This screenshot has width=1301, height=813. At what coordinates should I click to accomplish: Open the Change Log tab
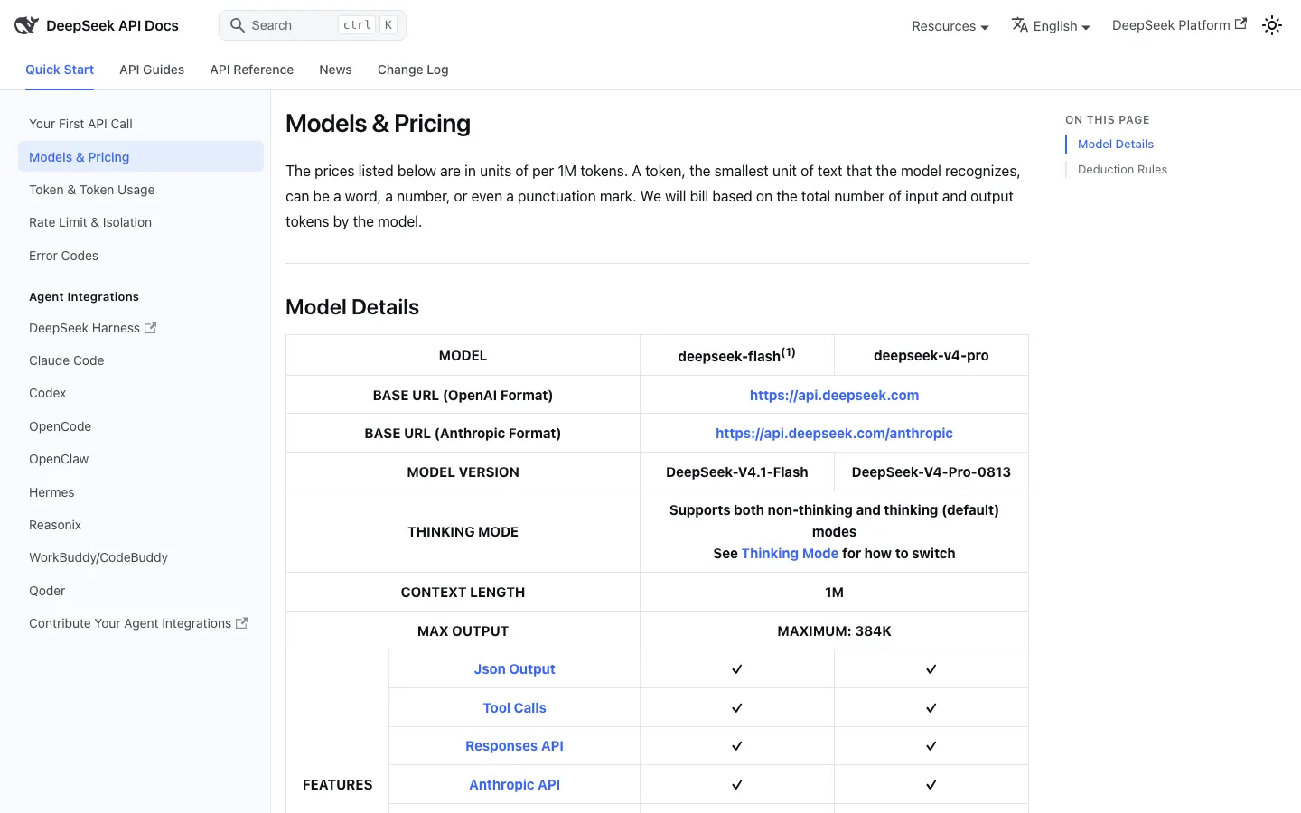[413, 70]
